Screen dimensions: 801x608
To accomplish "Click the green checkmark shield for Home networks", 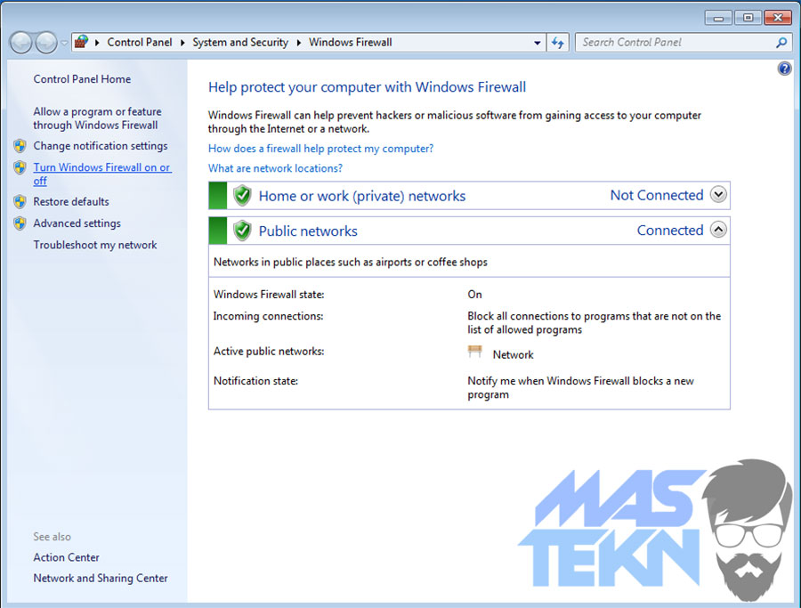I will click(x=242, y=195).
